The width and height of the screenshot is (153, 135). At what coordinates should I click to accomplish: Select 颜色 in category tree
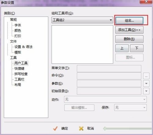pyautogui.click(x=18, y=30)
